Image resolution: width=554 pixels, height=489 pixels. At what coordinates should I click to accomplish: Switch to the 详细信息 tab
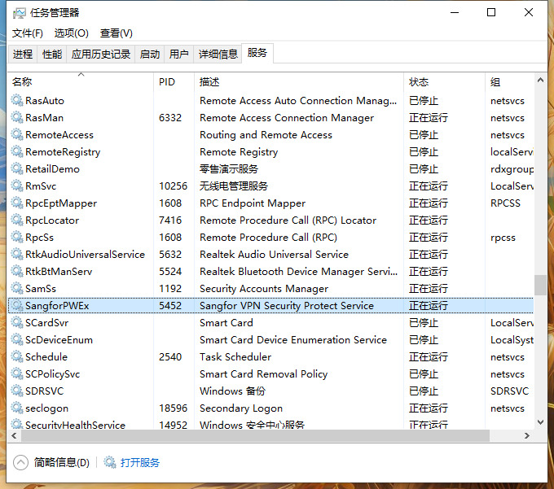click(218, 55)
